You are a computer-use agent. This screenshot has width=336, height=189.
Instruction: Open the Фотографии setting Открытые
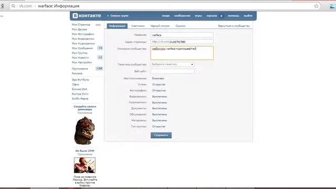click(159, 90)
